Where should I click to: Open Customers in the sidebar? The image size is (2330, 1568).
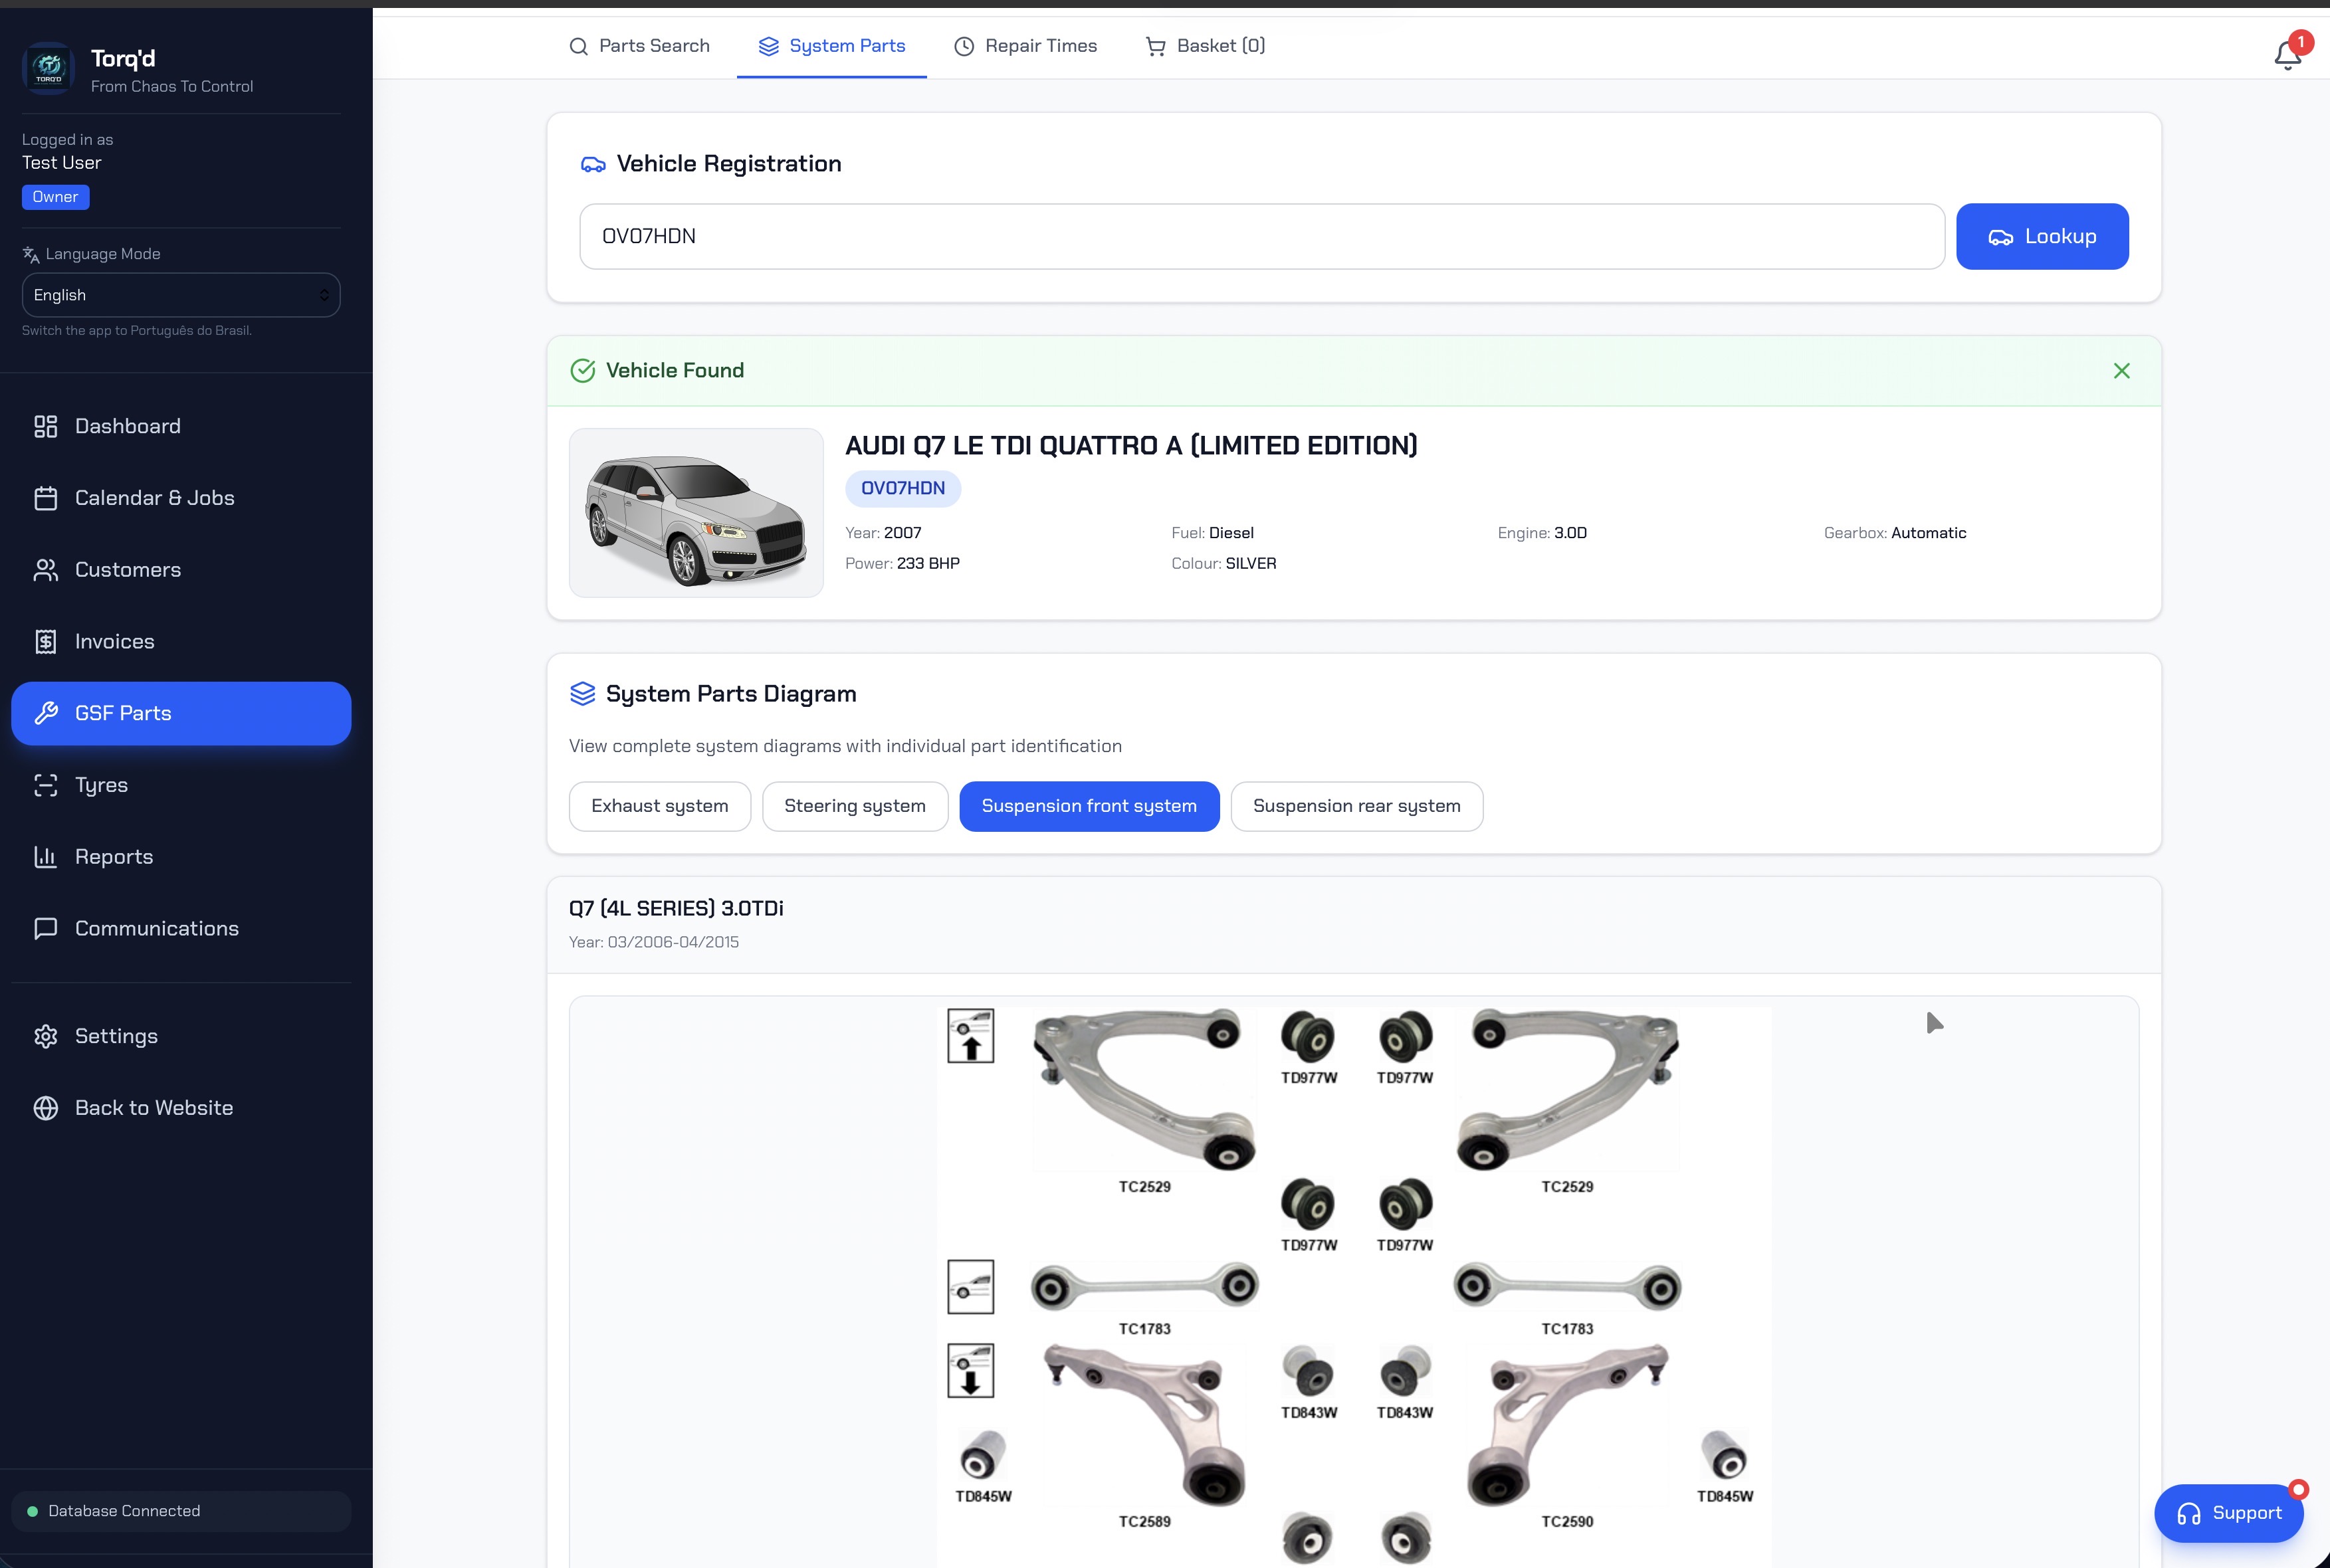point(181,570)
